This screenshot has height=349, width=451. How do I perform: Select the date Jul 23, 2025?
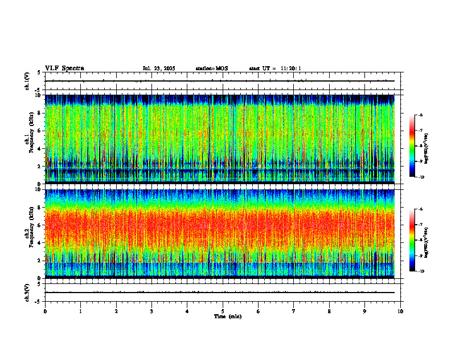click(x=159, y=68)
